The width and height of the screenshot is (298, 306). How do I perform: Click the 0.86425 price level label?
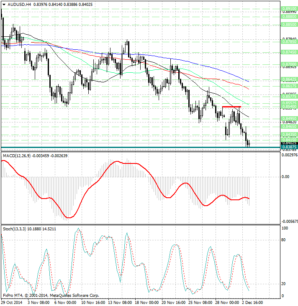289,79
